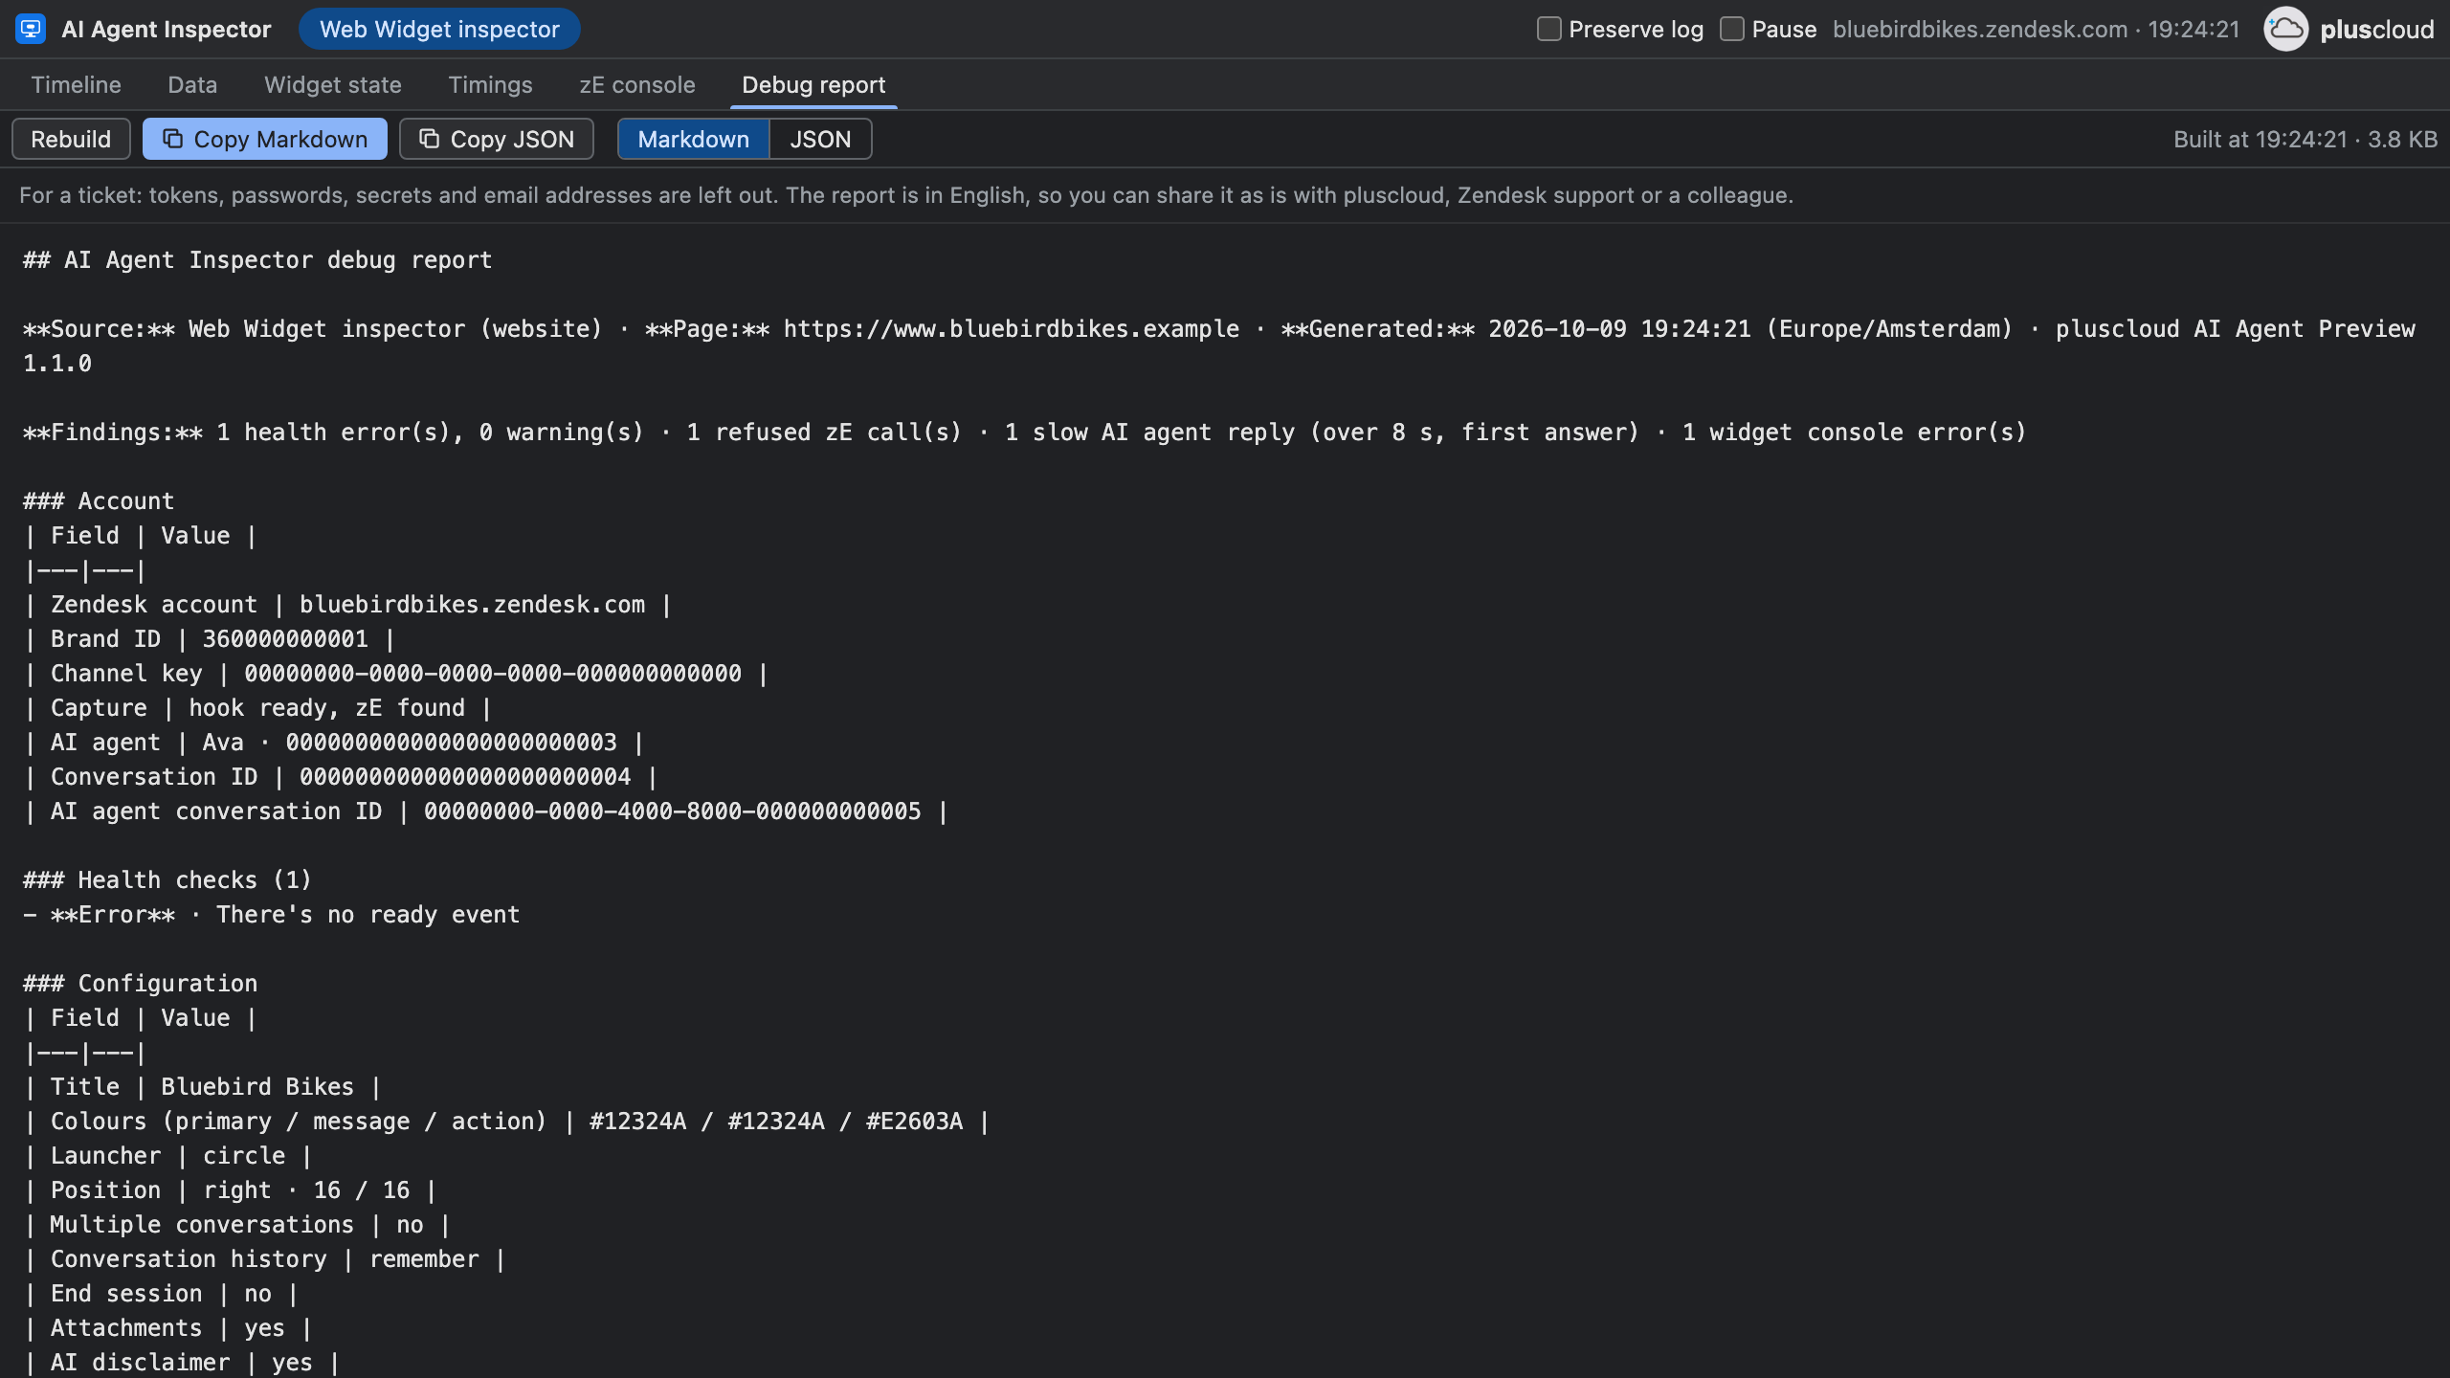Click the Built at 19:24:21 status text

click(2305, 139)
